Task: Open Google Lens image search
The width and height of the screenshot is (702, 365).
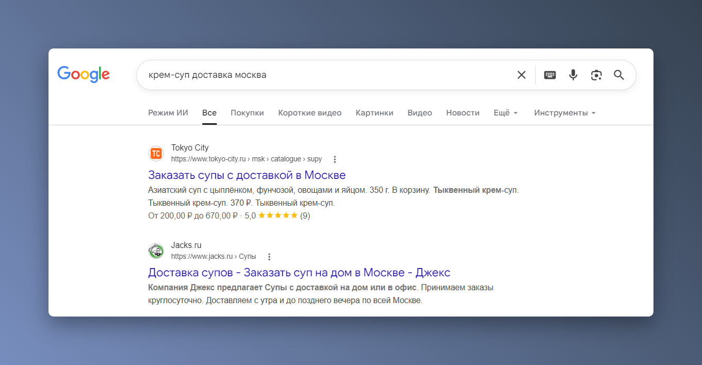Action: tap(596, 75)
